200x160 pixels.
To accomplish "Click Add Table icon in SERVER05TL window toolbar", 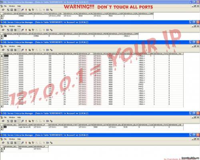I will pyautogui.click(x=51, y=143).
